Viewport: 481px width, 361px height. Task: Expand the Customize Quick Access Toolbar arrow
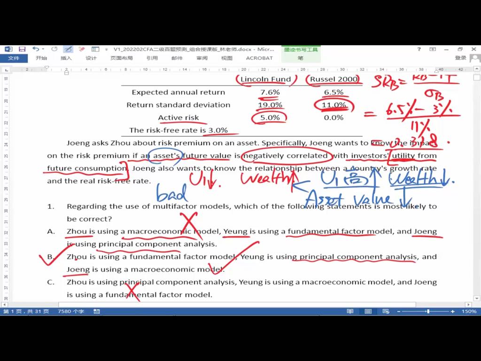(x=107, y=49)
